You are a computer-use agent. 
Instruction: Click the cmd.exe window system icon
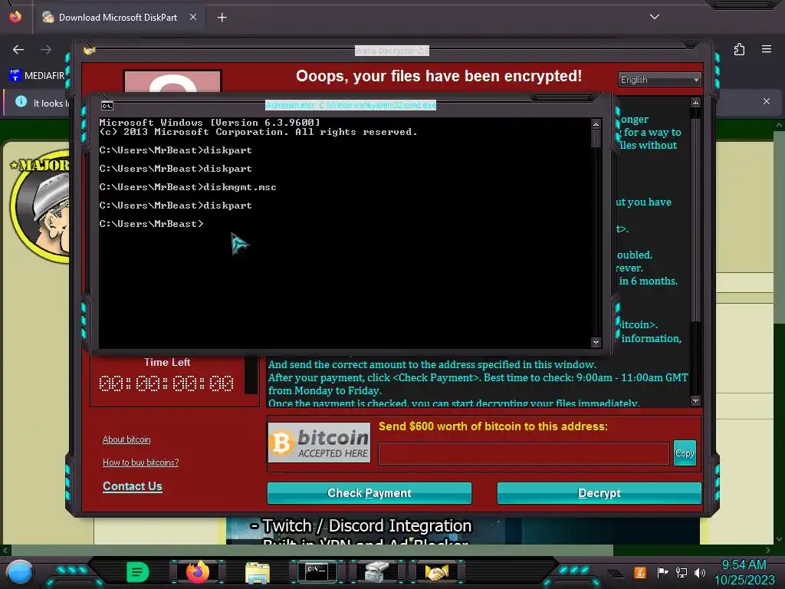[x=107, y=106]
